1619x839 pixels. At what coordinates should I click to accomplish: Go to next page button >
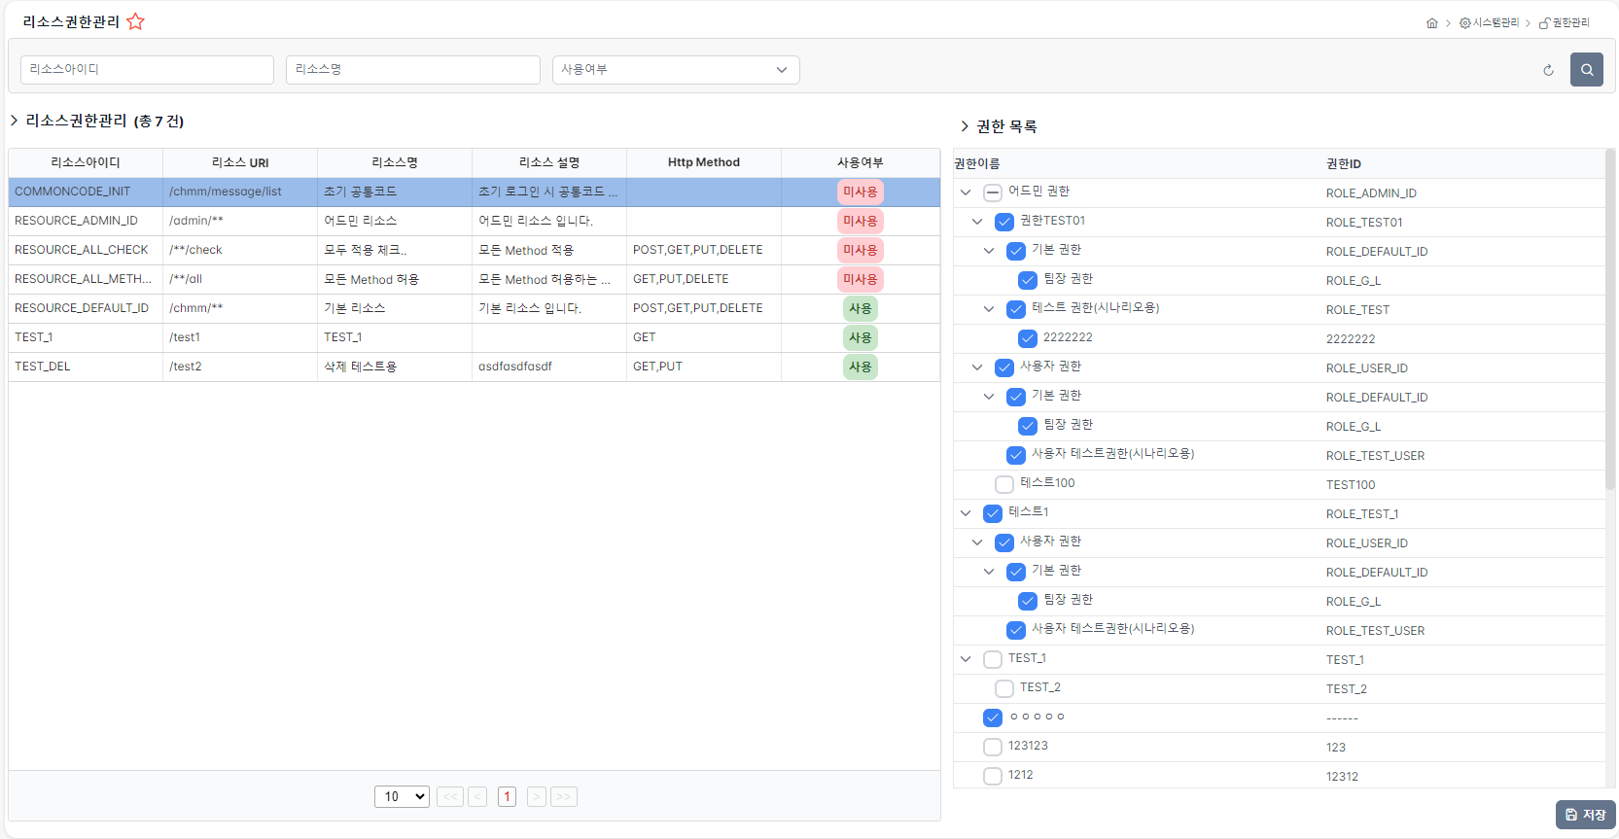537,796
